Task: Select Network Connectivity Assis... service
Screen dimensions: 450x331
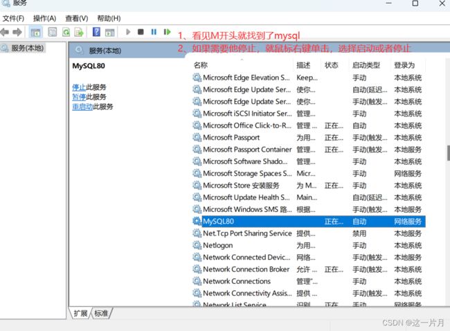Action: click(x=309, y=293)
